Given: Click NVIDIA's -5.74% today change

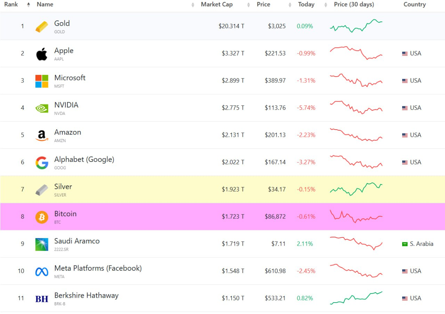Looking at the screenshot, I should pyautogui.click(x=306, y=108).
